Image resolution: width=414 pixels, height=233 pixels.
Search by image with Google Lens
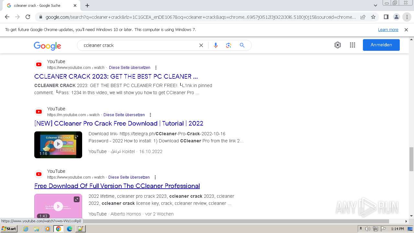tap(229, 45)
